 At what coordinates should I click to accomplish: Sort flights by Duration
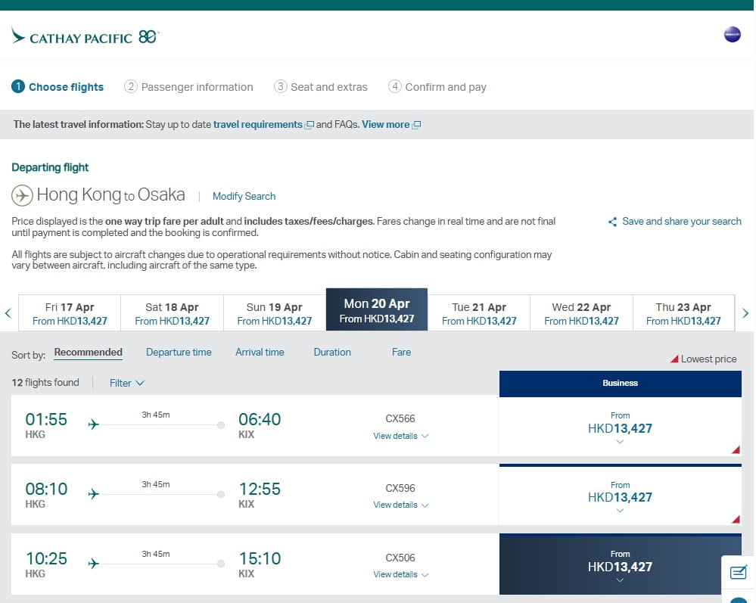coord(331,352)
